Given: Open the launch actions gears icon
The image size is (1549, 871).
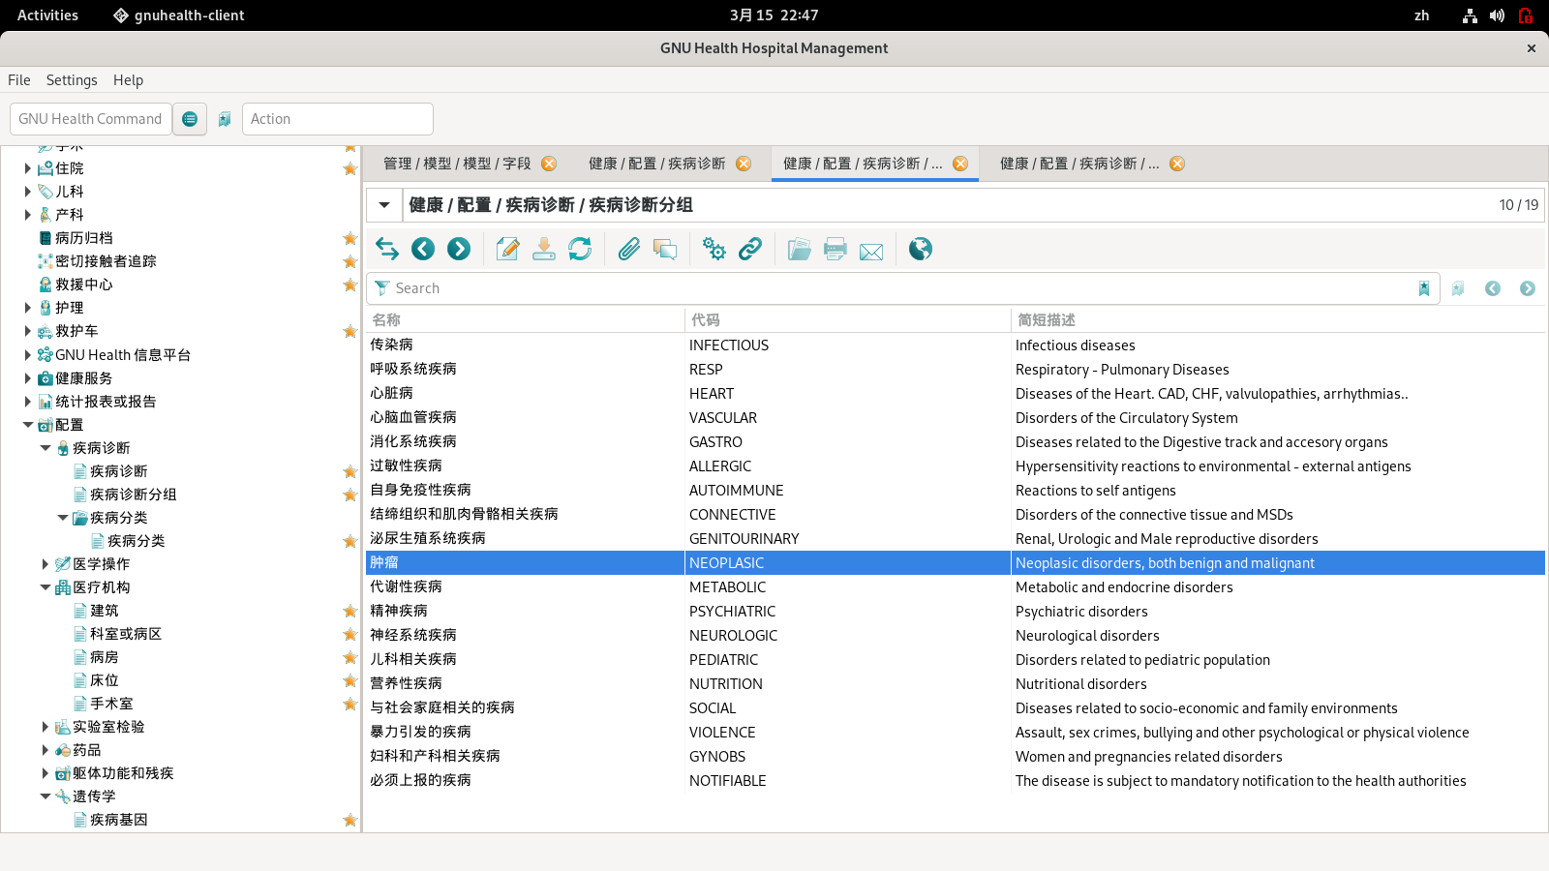Looking at the screenshot, I should coord(714,250).
